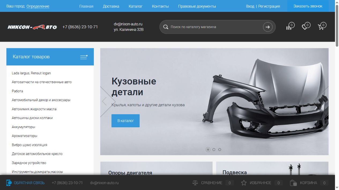Image resolution: width=339 pixels, height=190 pixels.
Task: Click header email dv@nixon-auto.ru
Action: [x=128, y=24]
